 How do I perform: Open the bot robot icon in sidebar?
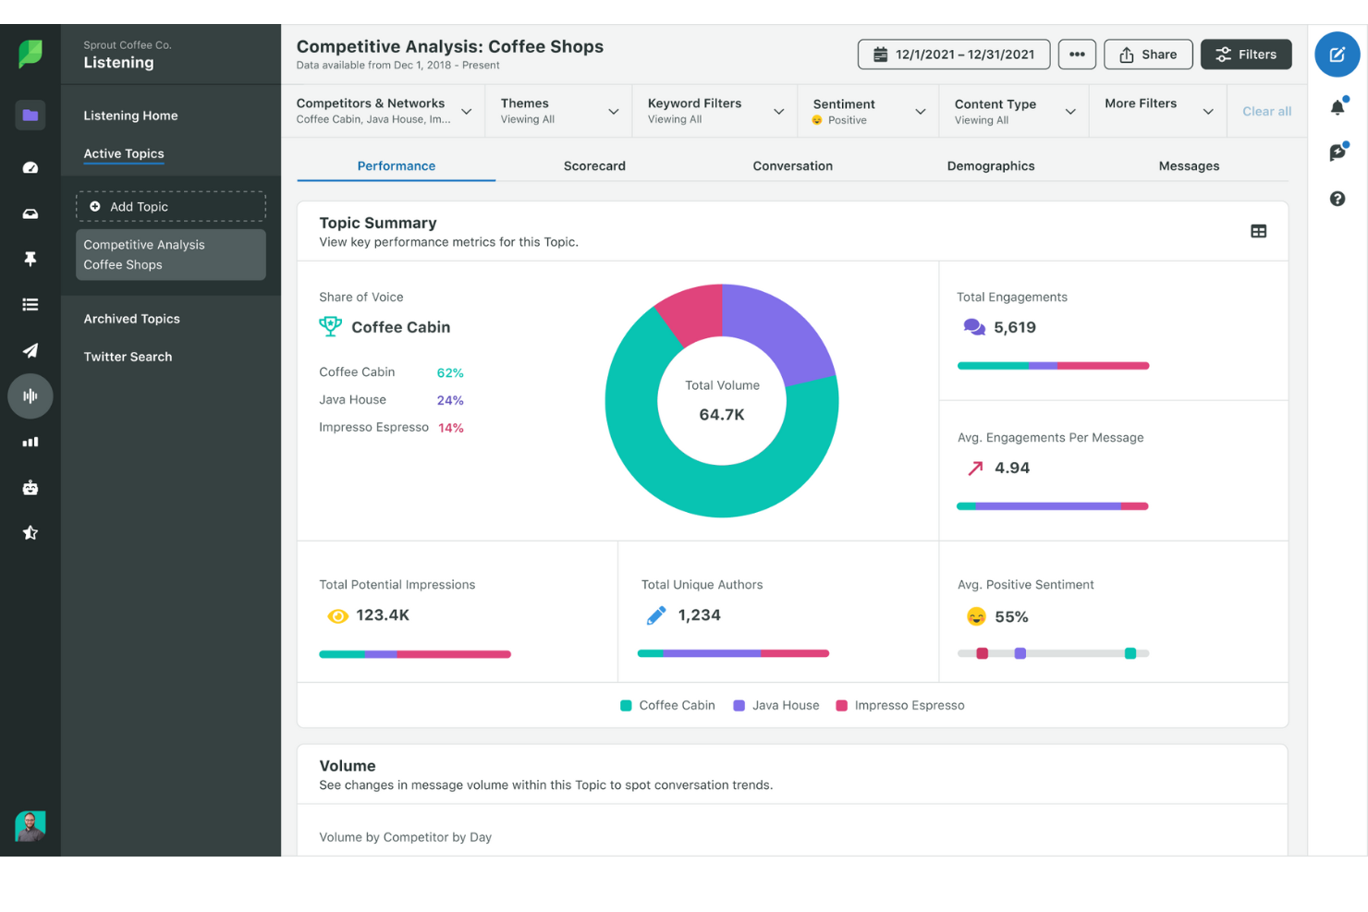point(31,487)
